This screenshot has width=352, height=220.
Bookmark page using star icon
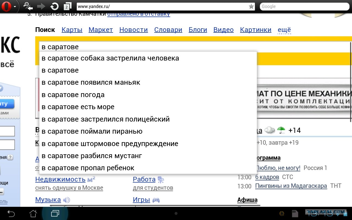[251, 7]
